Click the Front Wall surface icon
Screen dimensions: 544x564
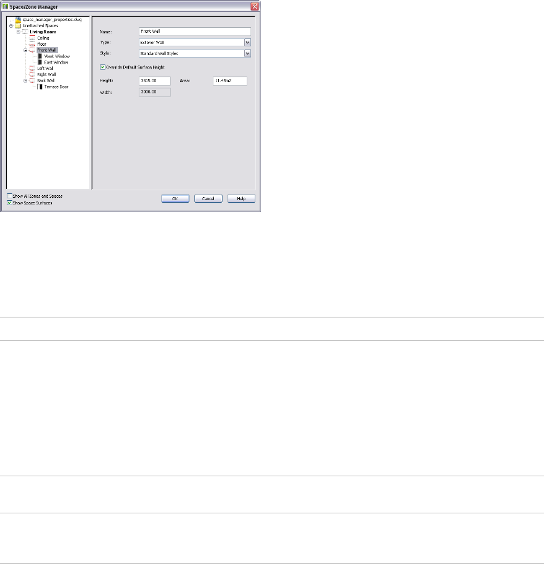pyautogui.click(x=32, y=50)
